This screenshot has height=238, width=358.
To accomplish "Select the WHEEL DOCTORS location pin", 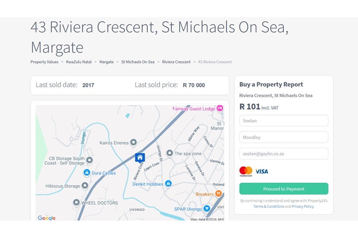I will pyautogui.click(x=76, y=202).
